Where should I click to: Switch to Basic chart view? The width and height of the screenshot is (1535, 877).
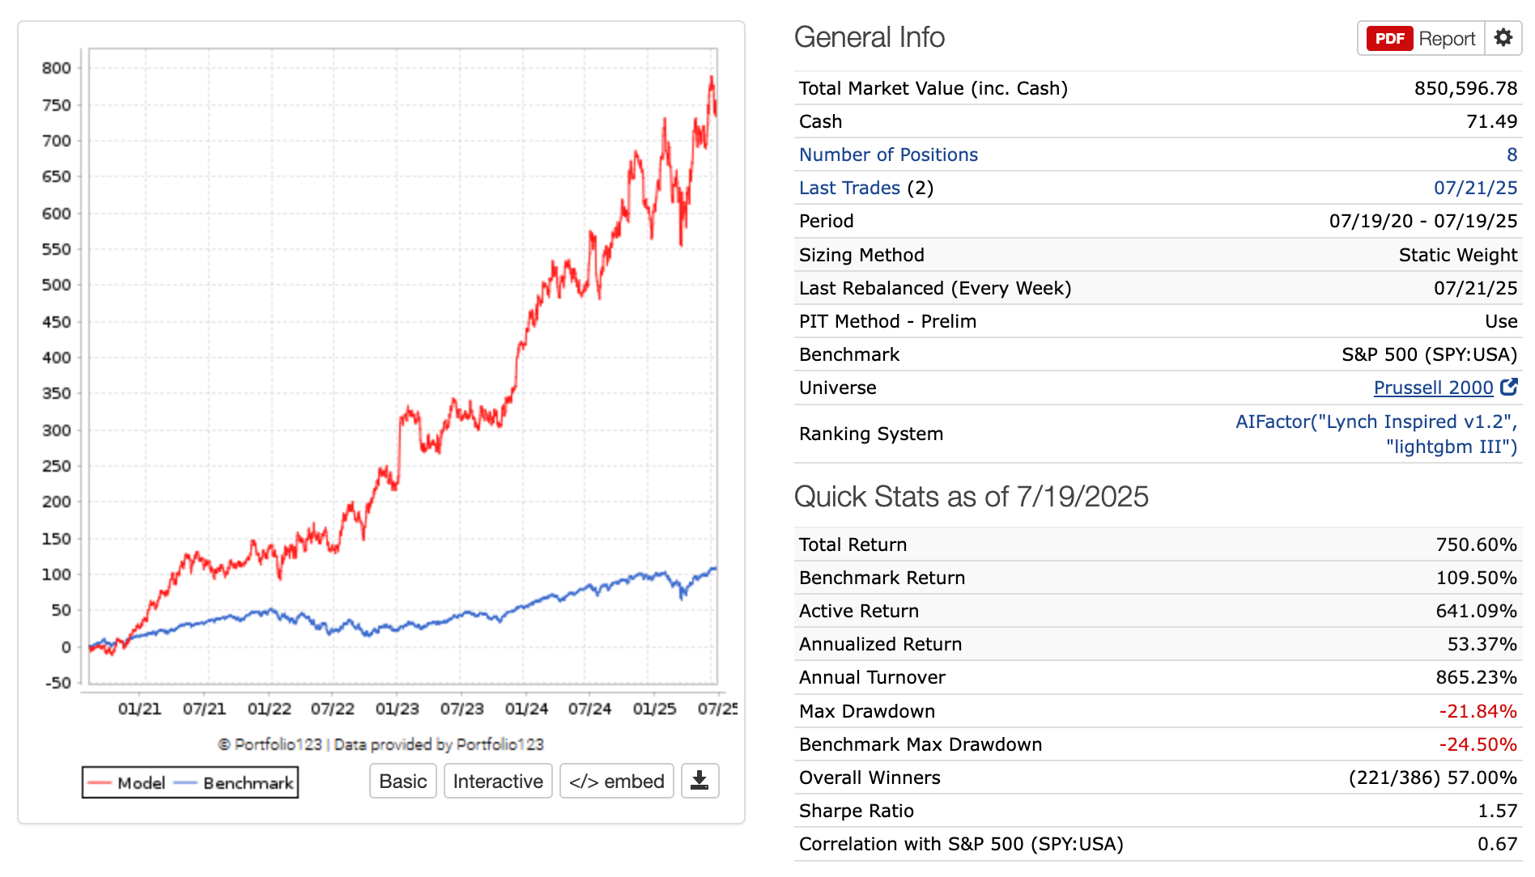click(402, 781)
